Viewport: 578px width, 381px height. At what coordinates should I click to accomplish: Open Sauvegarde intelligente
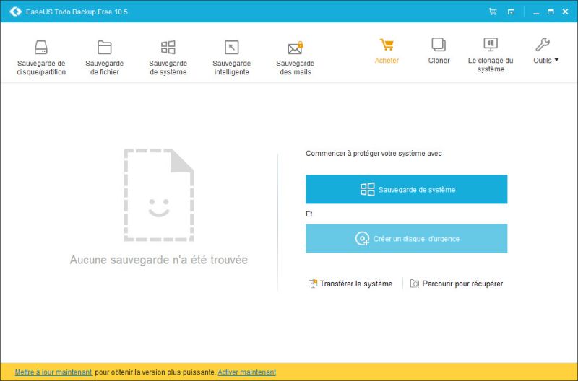coord(231,58)
